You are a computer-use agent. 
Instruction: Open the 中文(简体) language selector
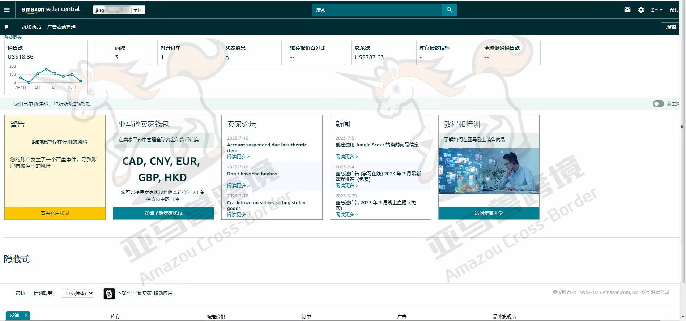[x=78, y=293]
